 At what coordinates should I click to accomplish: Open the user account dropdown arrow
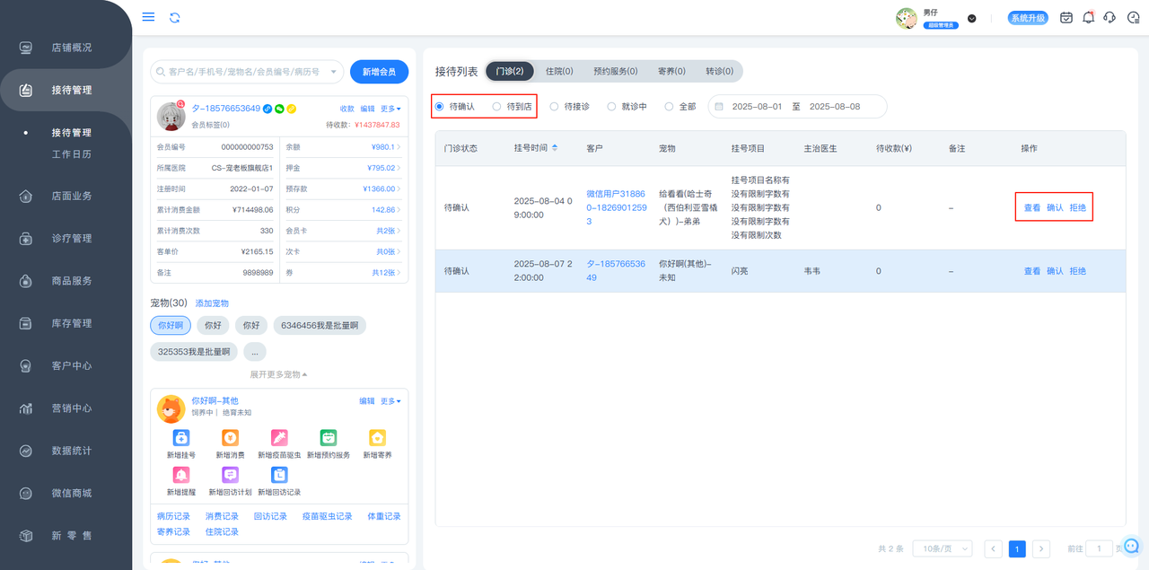pyautogui.click(x=971, y=18)
